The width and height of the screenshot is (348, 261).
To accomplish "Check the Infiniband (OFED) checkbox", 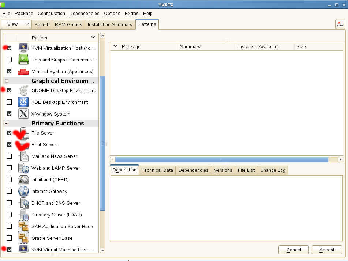I will (9, 179).
